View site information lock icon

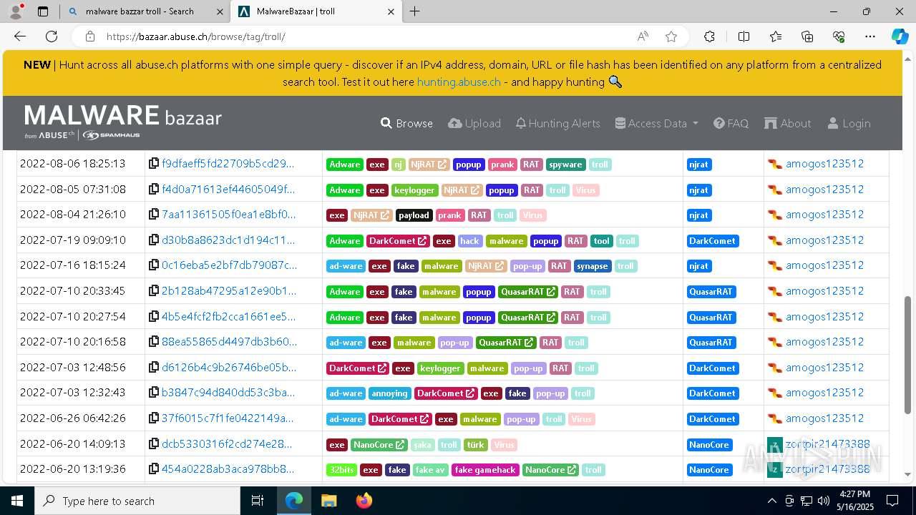89,36
